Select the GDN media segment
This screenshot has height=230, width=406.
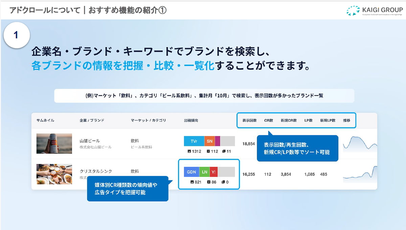(x=191, y=172)
